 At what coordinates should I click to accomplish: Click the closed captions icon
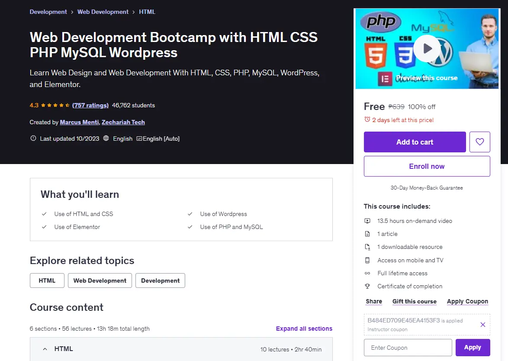click(139, 139)
